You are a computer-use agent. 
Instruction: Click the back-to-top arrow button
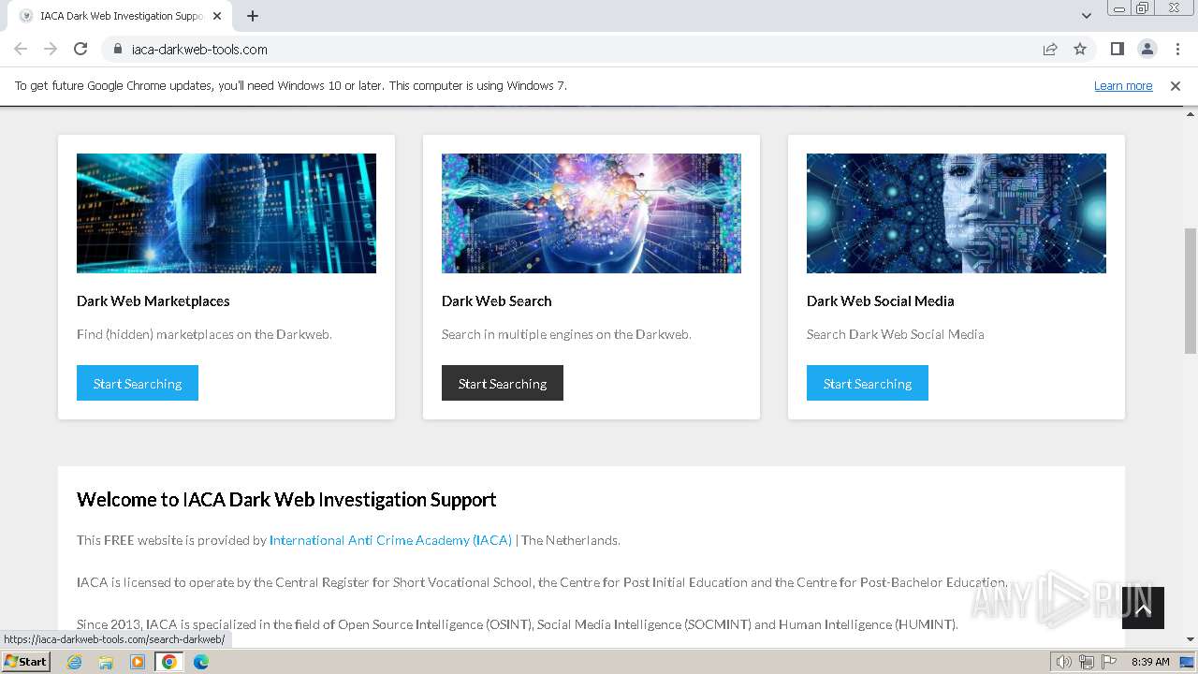[x=1143, y=608]
